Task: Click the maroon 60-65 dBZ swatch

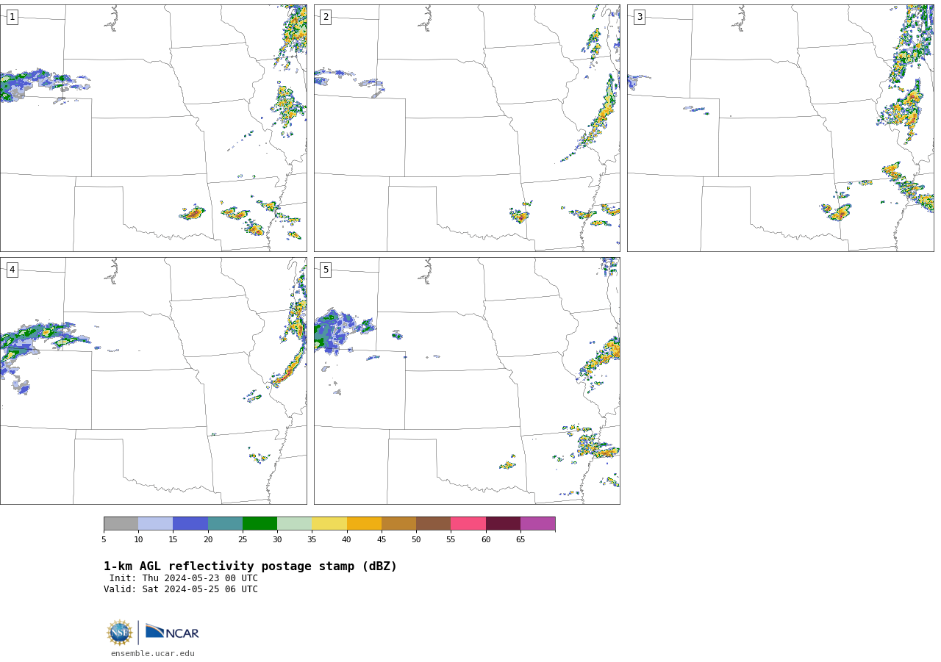Action: [503, 523]
